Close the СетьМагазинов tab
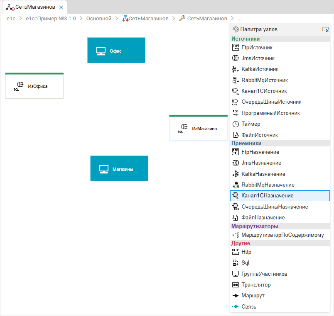The width and height of the screenshot is (334, 316). coord(61,7)
